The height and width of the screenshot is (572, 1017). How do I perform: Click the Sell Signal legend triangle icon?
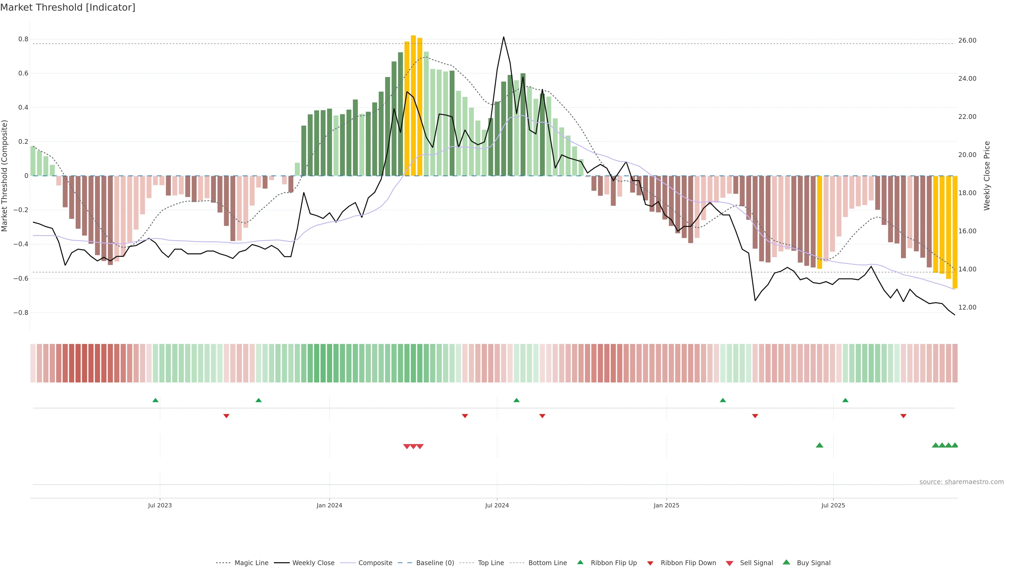pyautogui.click(x=729, y=563)
